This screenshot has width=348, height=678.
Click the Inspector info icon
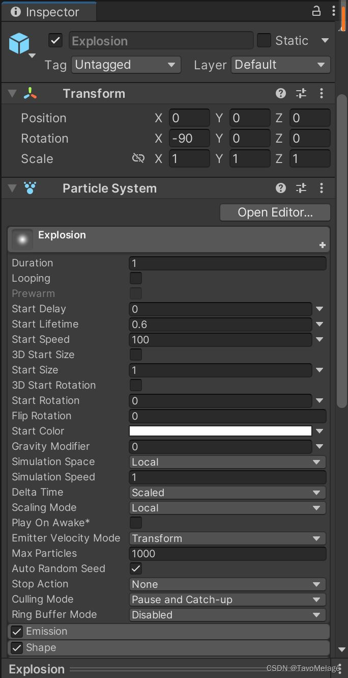coord(16,12)
